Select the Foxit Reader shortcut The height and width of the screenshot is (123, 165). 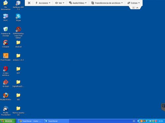click(6, 57)
